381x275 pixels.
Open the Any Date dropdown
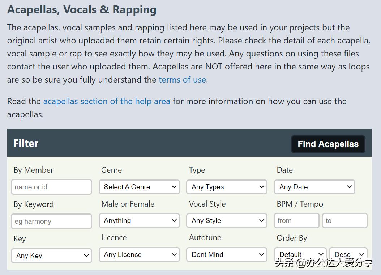coord(314,187)
